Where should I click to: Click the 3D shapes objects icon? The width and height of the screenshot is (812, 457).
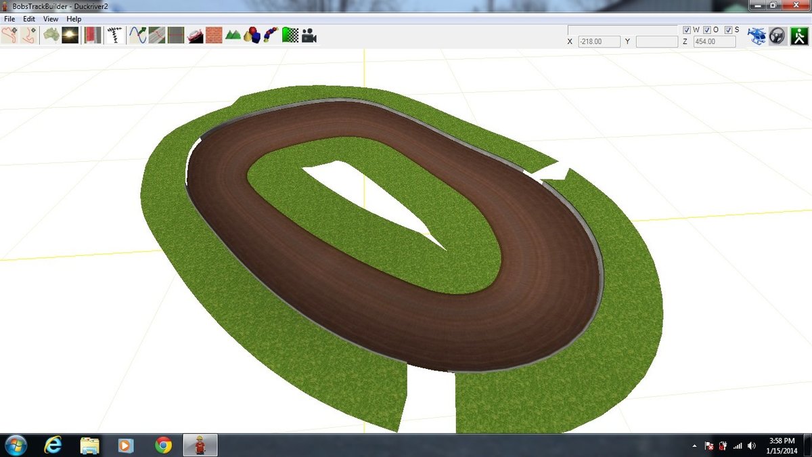[252, 35]
